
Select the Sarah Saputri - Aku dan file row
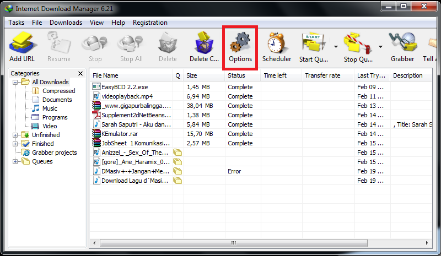[x=260, y=124]
